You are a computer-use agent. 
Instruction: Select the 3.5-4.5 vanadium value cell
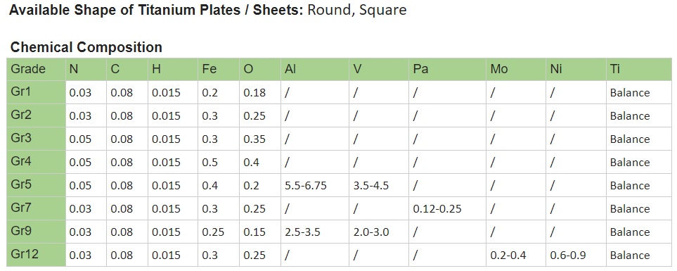(379, 185)
